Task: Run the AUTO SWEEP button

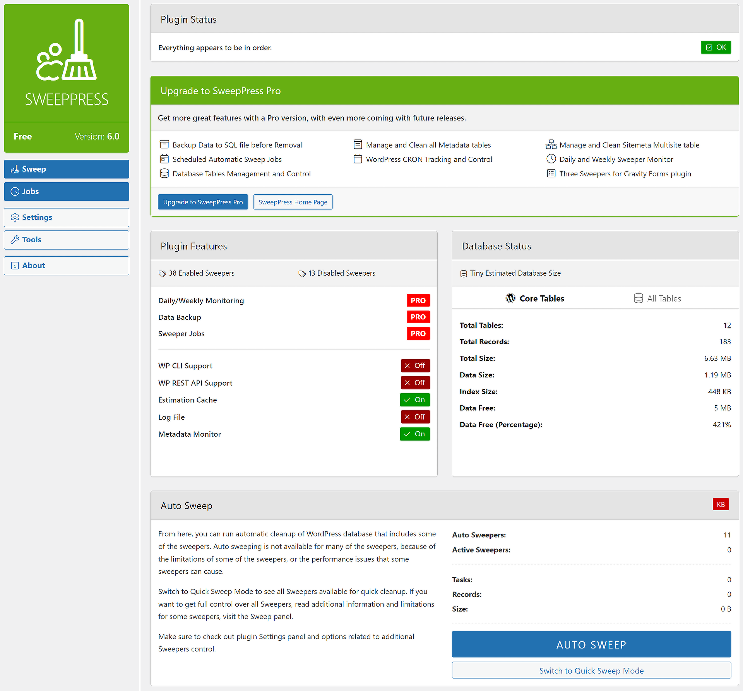Action: click(591, 645)
